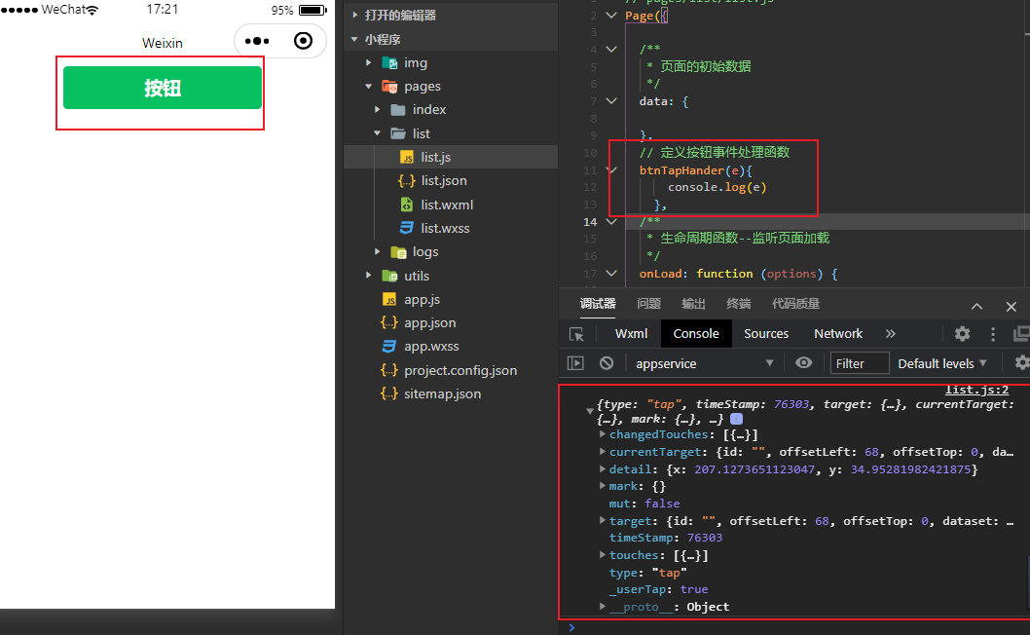Open the appservice context dropdown
Viewport: 1030px width, 635px height.
704,363
